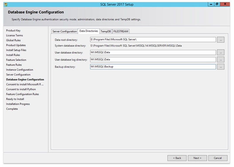Go back with the Back button
234x167 pixels.
coord(177,158)
